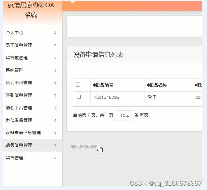The height and width of the screenshot is (190, 207).
Task: Open 留言板管理 menu item
Action: point(32,58)
